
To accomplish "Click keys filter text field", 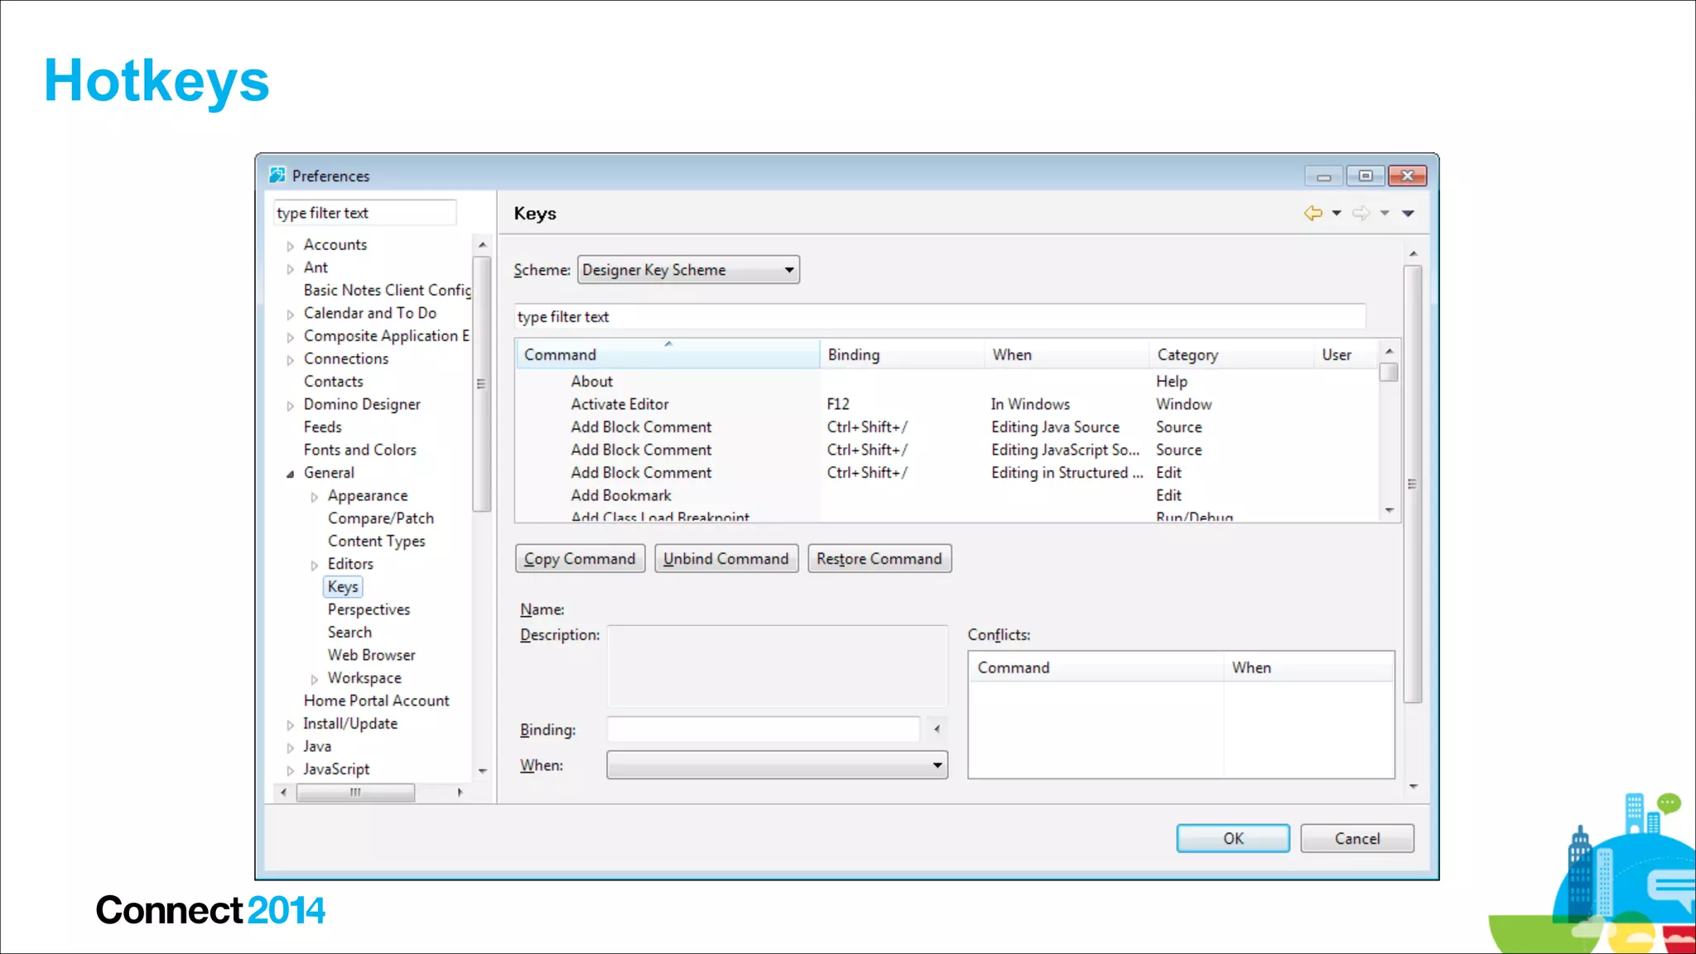I will [x=939, y=317].
